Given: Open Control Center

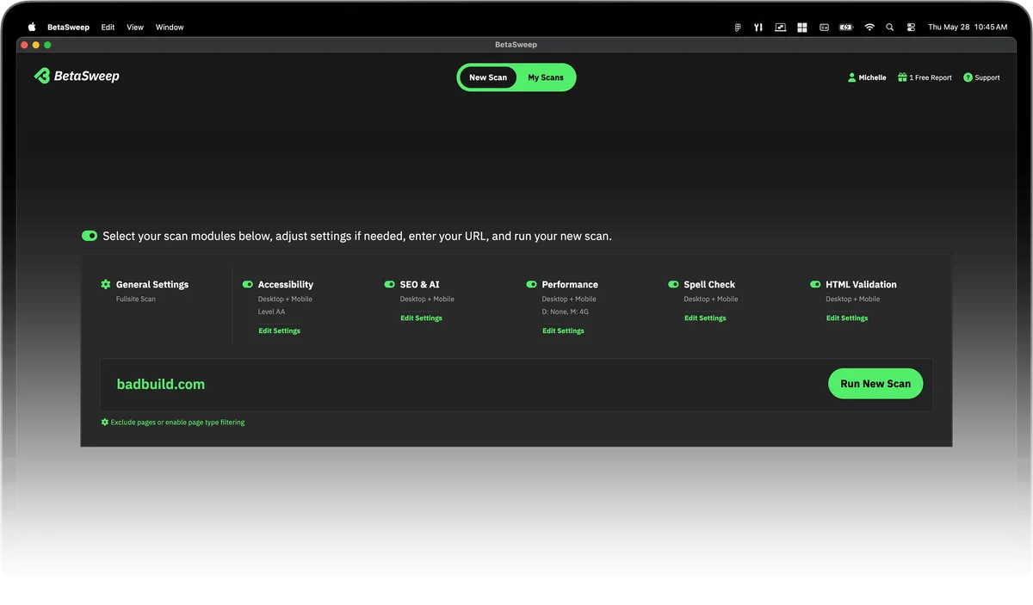Looking at the screenshot, I should tap(911, 28).
